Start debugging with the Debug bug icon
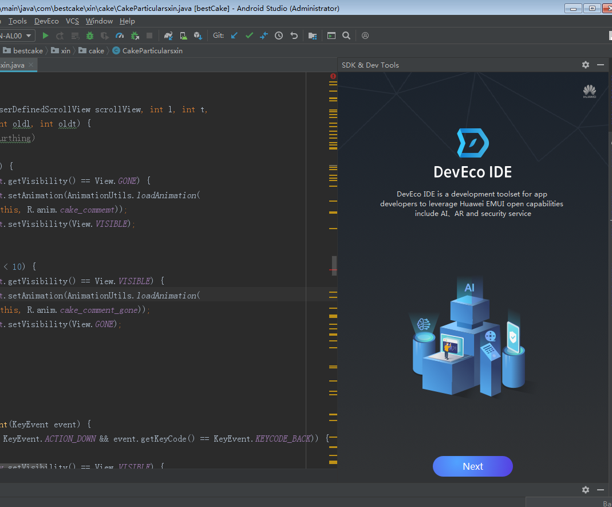Image resolution: width=612 pixels, height=507 pixels. coord(91,36)
